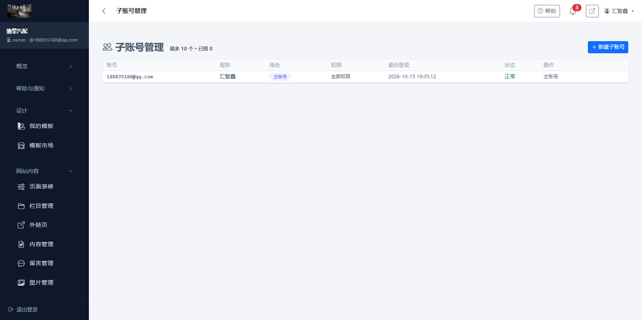This screenshot has width=642, height=320.
Task: Click the 页面装修 sliders icon
Action: [x=21, y=187]
